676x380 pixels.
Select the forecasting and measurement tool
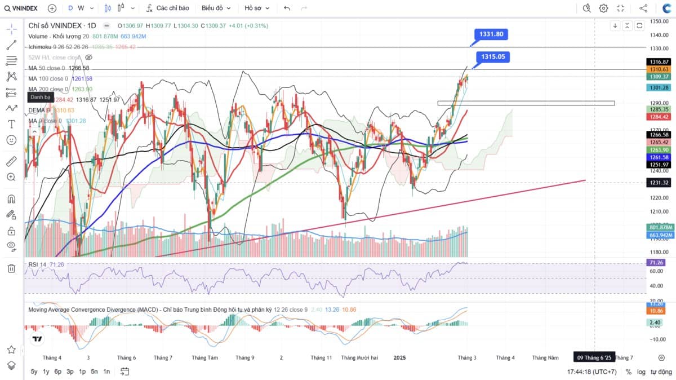(x=11, y=92)
